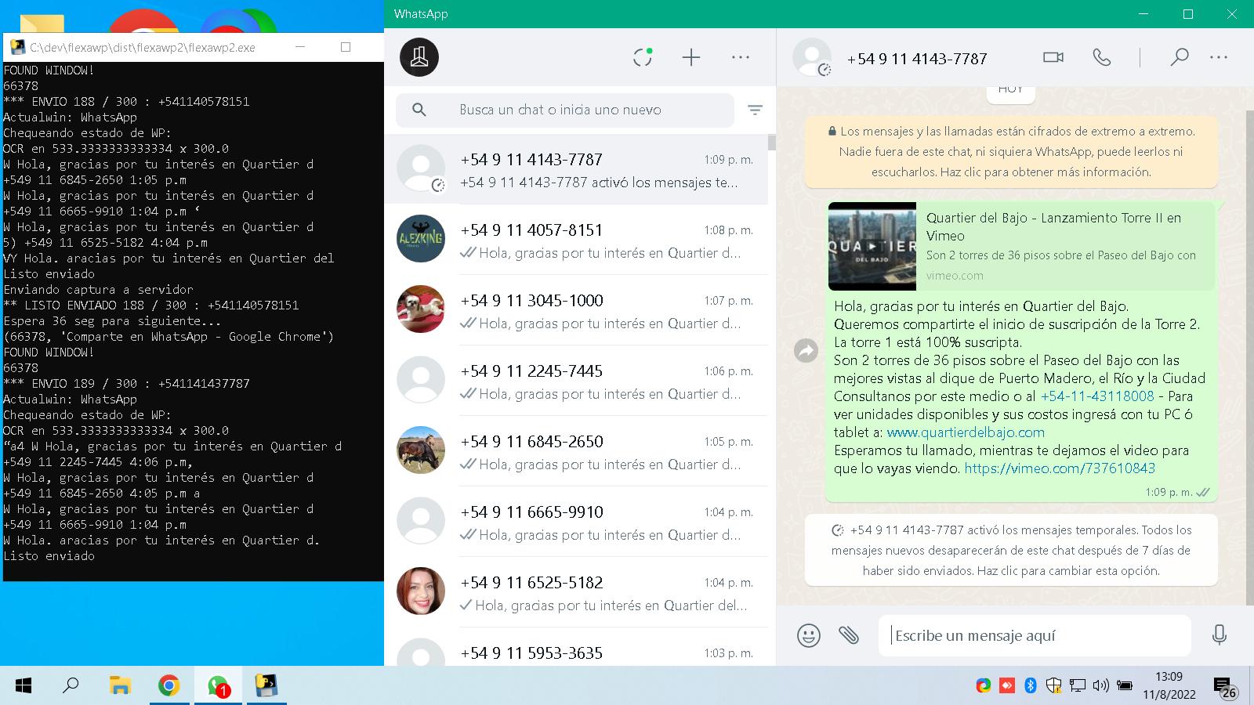Image resolution: width=1254 pixels, height=705 pixels.
Task: Open the emoji picker
Action: coord(809,635)
